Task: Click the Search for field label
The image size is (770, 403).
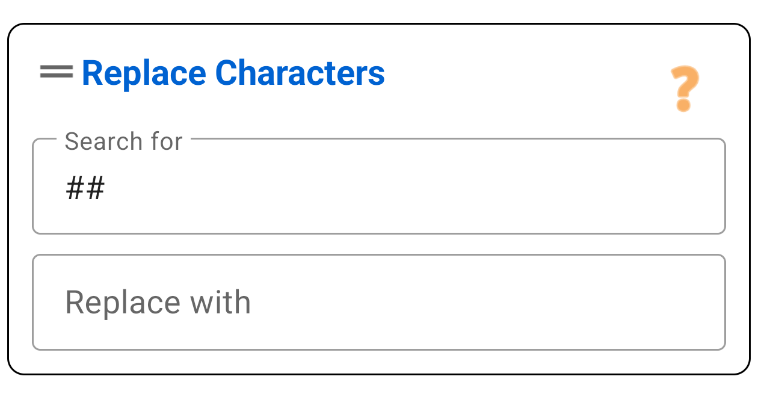Action: click(x=123, y=141)
